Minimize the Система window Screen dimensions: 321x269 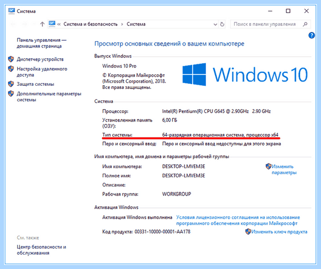click(270, 11)
